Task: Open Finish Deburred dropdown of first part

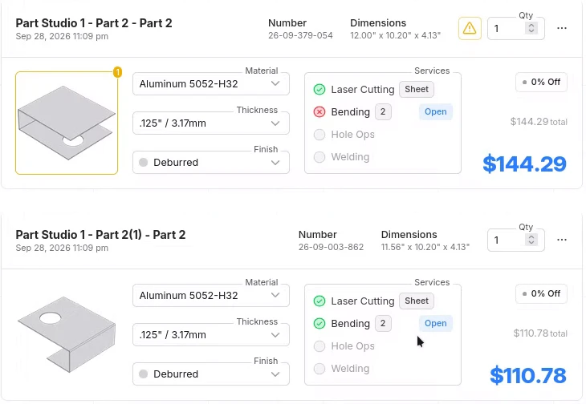Action: click(211, 163)
